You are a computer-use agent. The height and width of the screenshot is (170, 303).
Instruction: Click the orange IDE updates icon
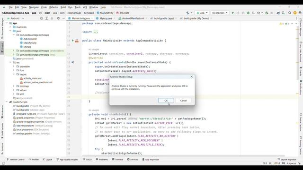[295, 13]
